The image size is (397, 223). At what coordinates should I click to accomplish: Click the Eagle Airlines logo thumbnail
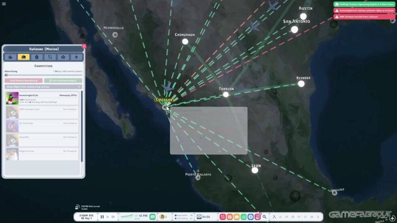[x=12, y=154]
